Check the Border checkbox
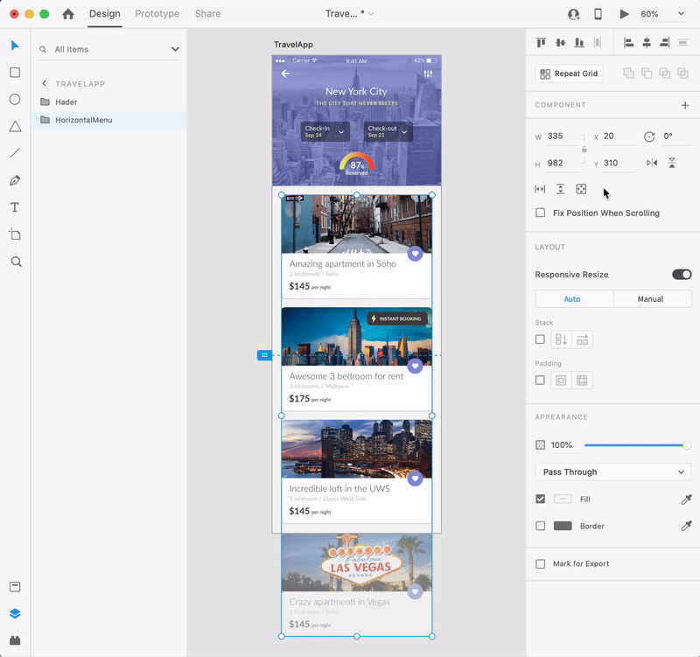 pos(541,526)
